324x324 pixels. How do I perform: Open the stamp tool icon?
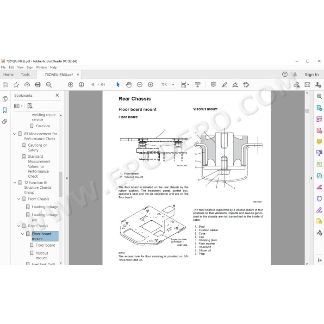pyautogui.click(x=246, y=85)
